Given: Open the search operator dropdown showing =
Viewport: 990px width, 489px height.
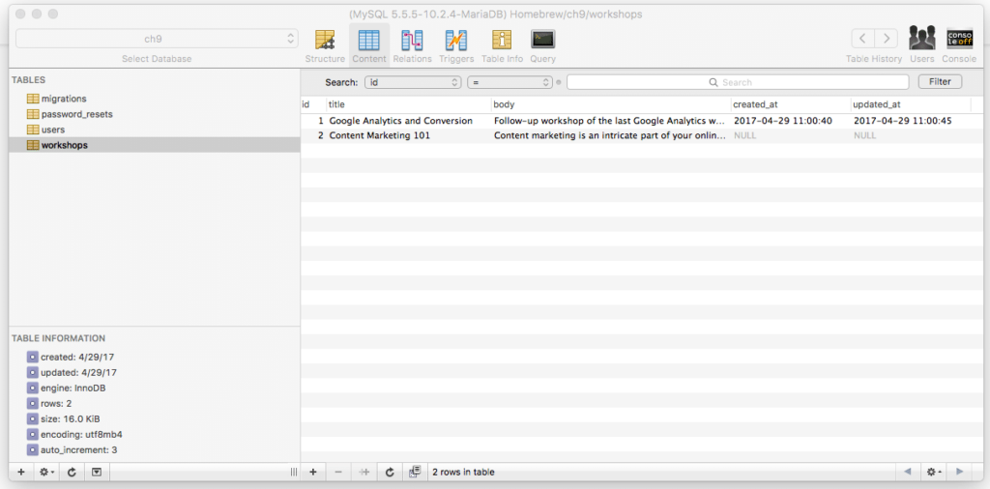Looking at the screenshot, I should 510,82.
